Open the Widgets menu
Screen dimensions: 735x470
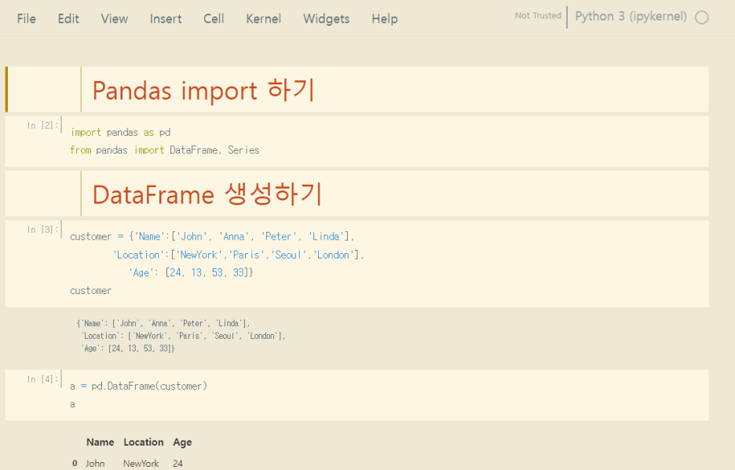tap(326, 19)
